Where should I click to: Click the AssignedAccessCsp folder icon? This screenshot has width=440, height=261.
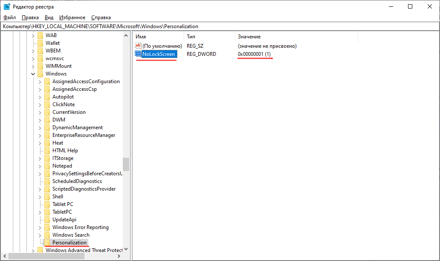coord(47,89)
